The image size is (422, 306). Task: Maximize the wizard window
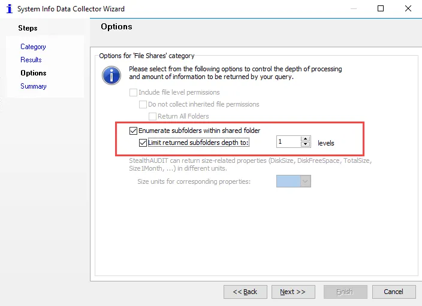coord(381,8)
